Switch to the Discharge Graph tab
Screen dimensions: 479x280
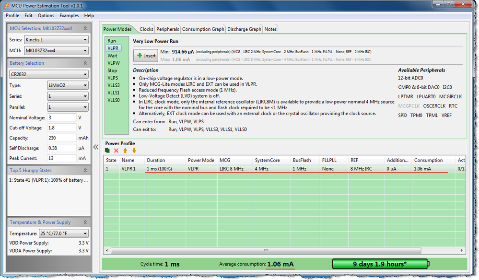tap(245, 29)
